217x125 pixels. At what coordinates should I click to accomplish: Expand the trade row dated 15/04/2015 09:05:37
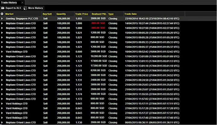click(2, 47)
